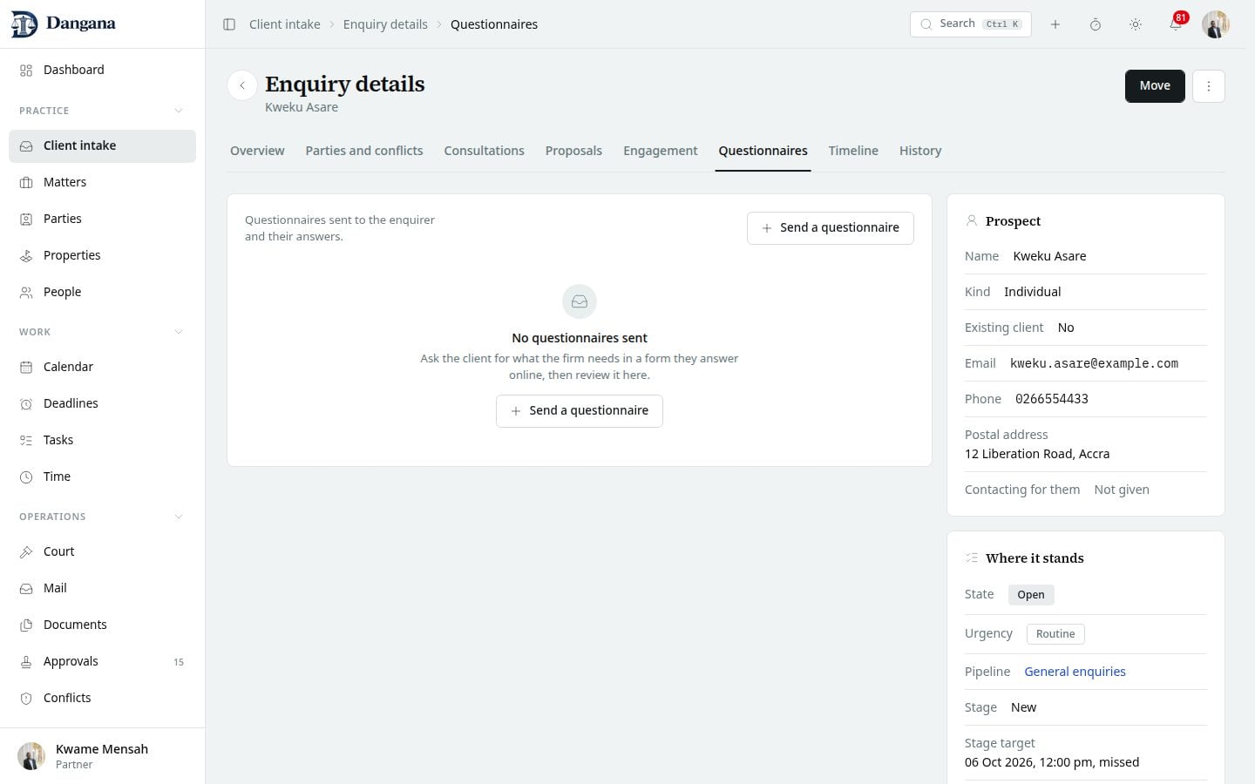
Task: Go to Parties in the sidebar
Action: pos(102,219)
